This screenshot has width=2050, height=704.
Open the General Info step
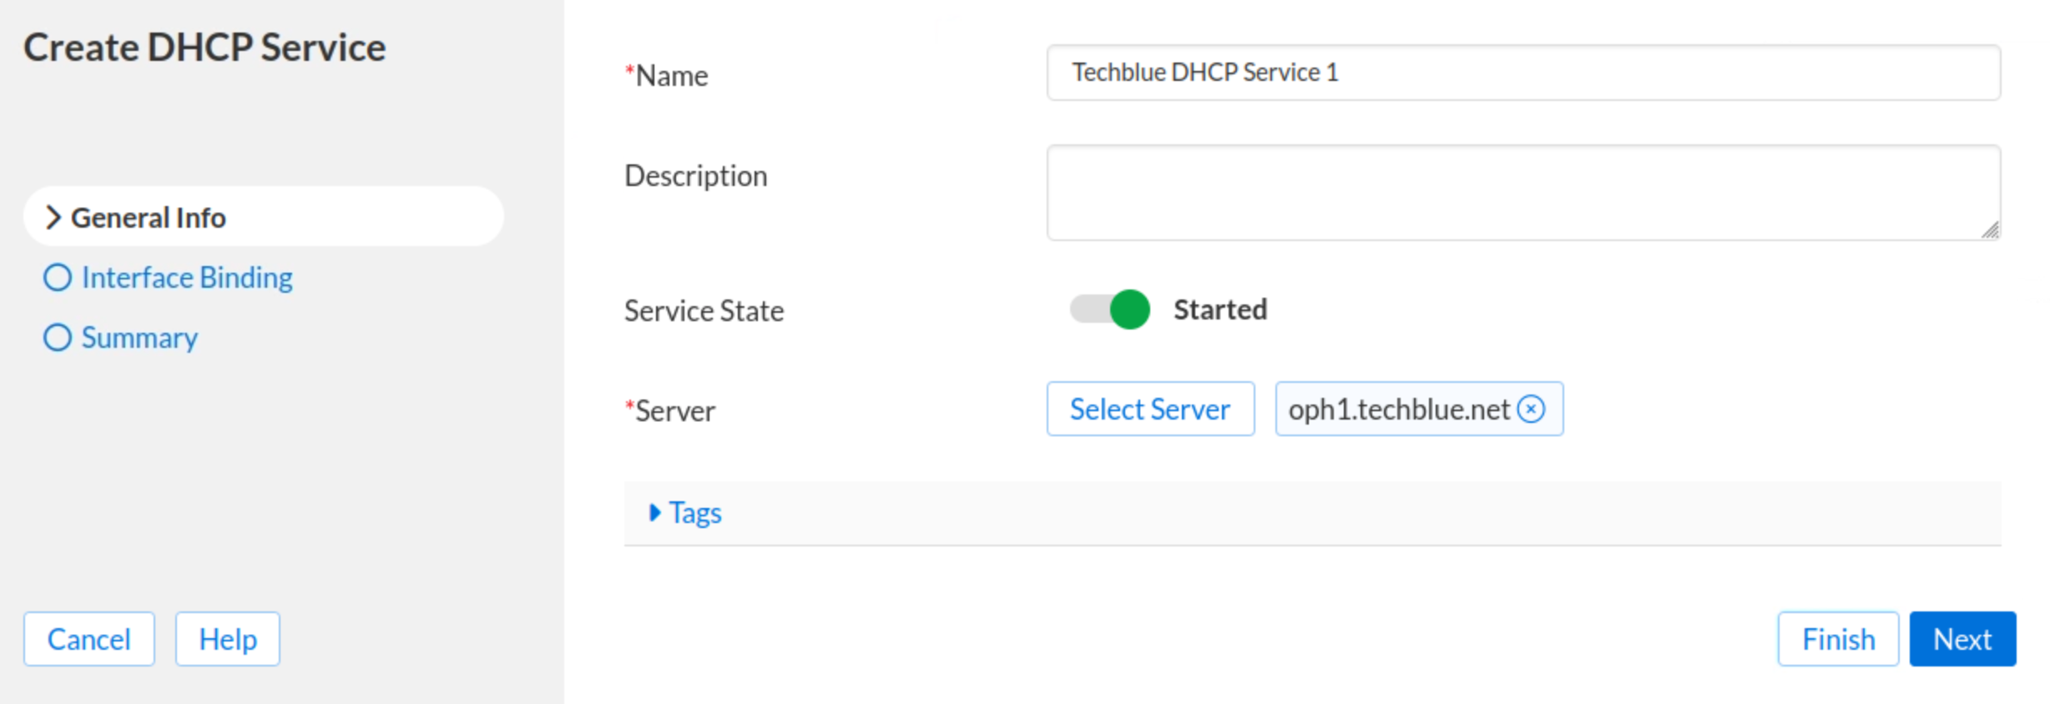point(149,218)
